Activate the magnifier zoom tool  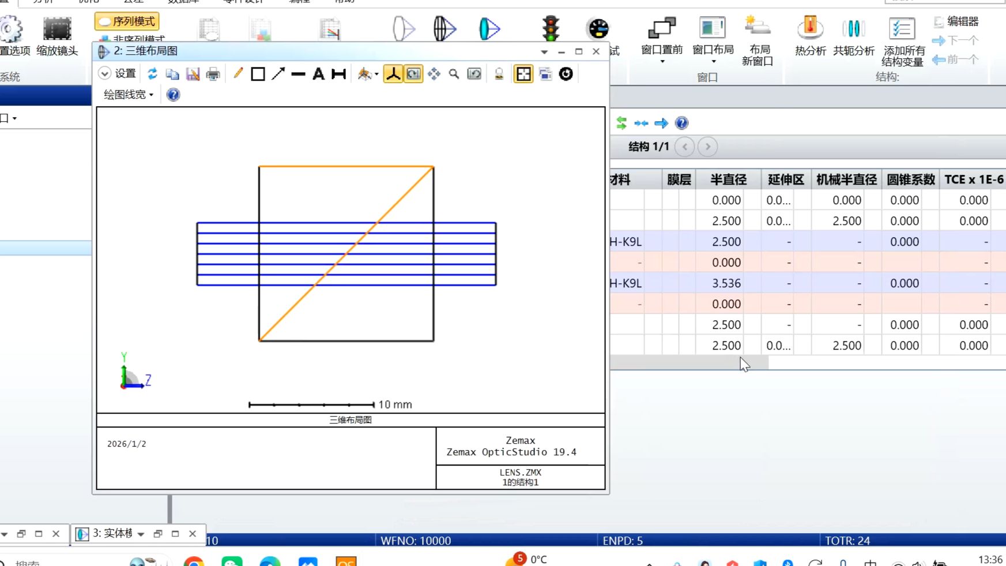pyautogui.click(x=454, y=74)
